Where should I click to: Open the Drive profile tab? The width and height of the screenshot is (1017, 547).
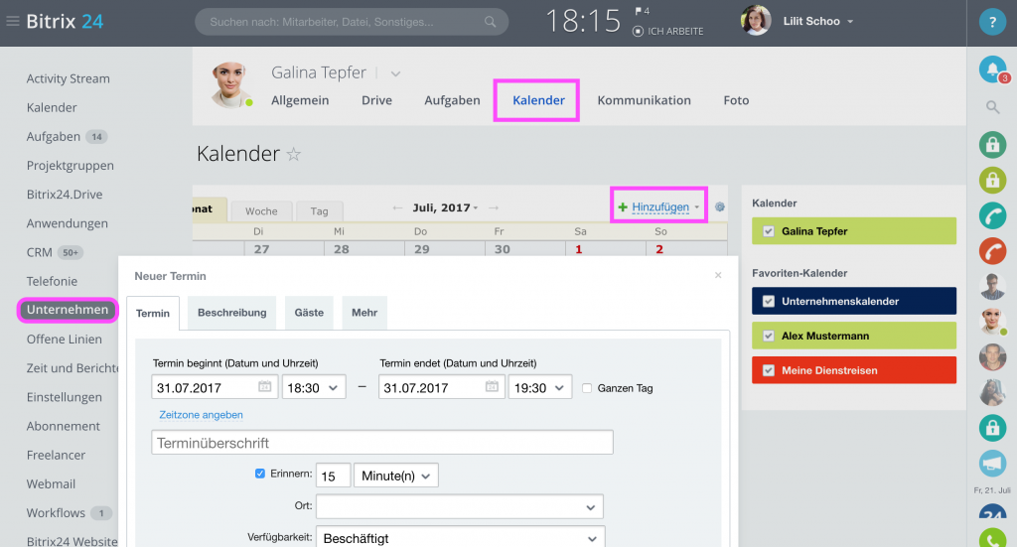[x=376, y=100]
